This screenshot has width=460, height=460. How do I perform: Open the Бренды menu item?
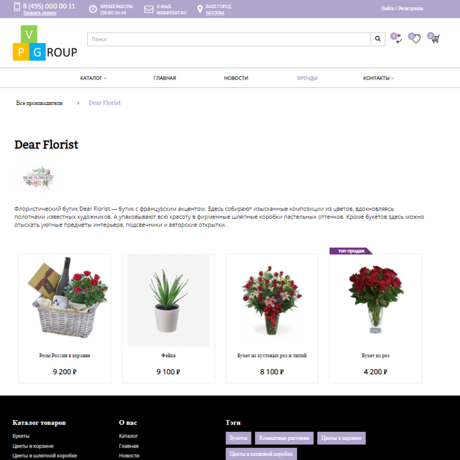point(307,78)
